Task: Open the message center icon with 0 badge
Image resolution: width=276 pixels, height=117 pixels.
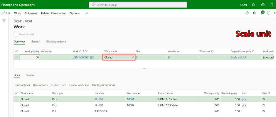Action: [262, 13]
